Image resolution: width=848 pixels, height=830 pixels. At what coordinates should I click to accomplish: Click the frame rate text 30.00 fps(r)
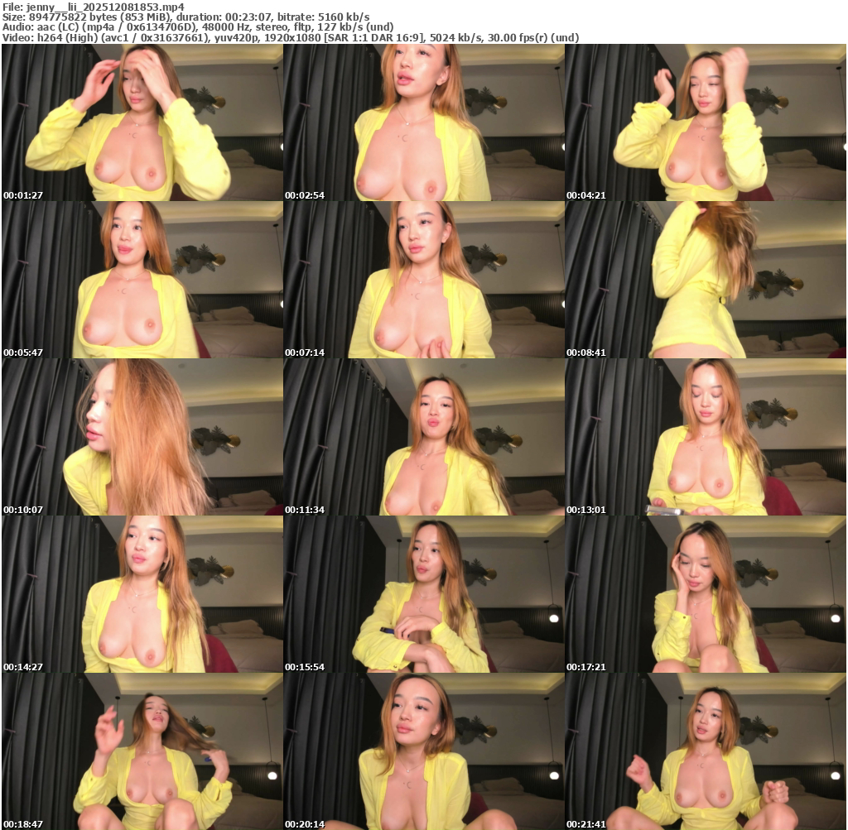click(518, 37)
